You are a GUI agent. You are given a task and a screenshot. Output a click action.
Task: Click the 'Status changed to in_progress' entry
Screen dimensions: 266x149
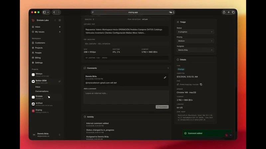click(x=100, y=131)
